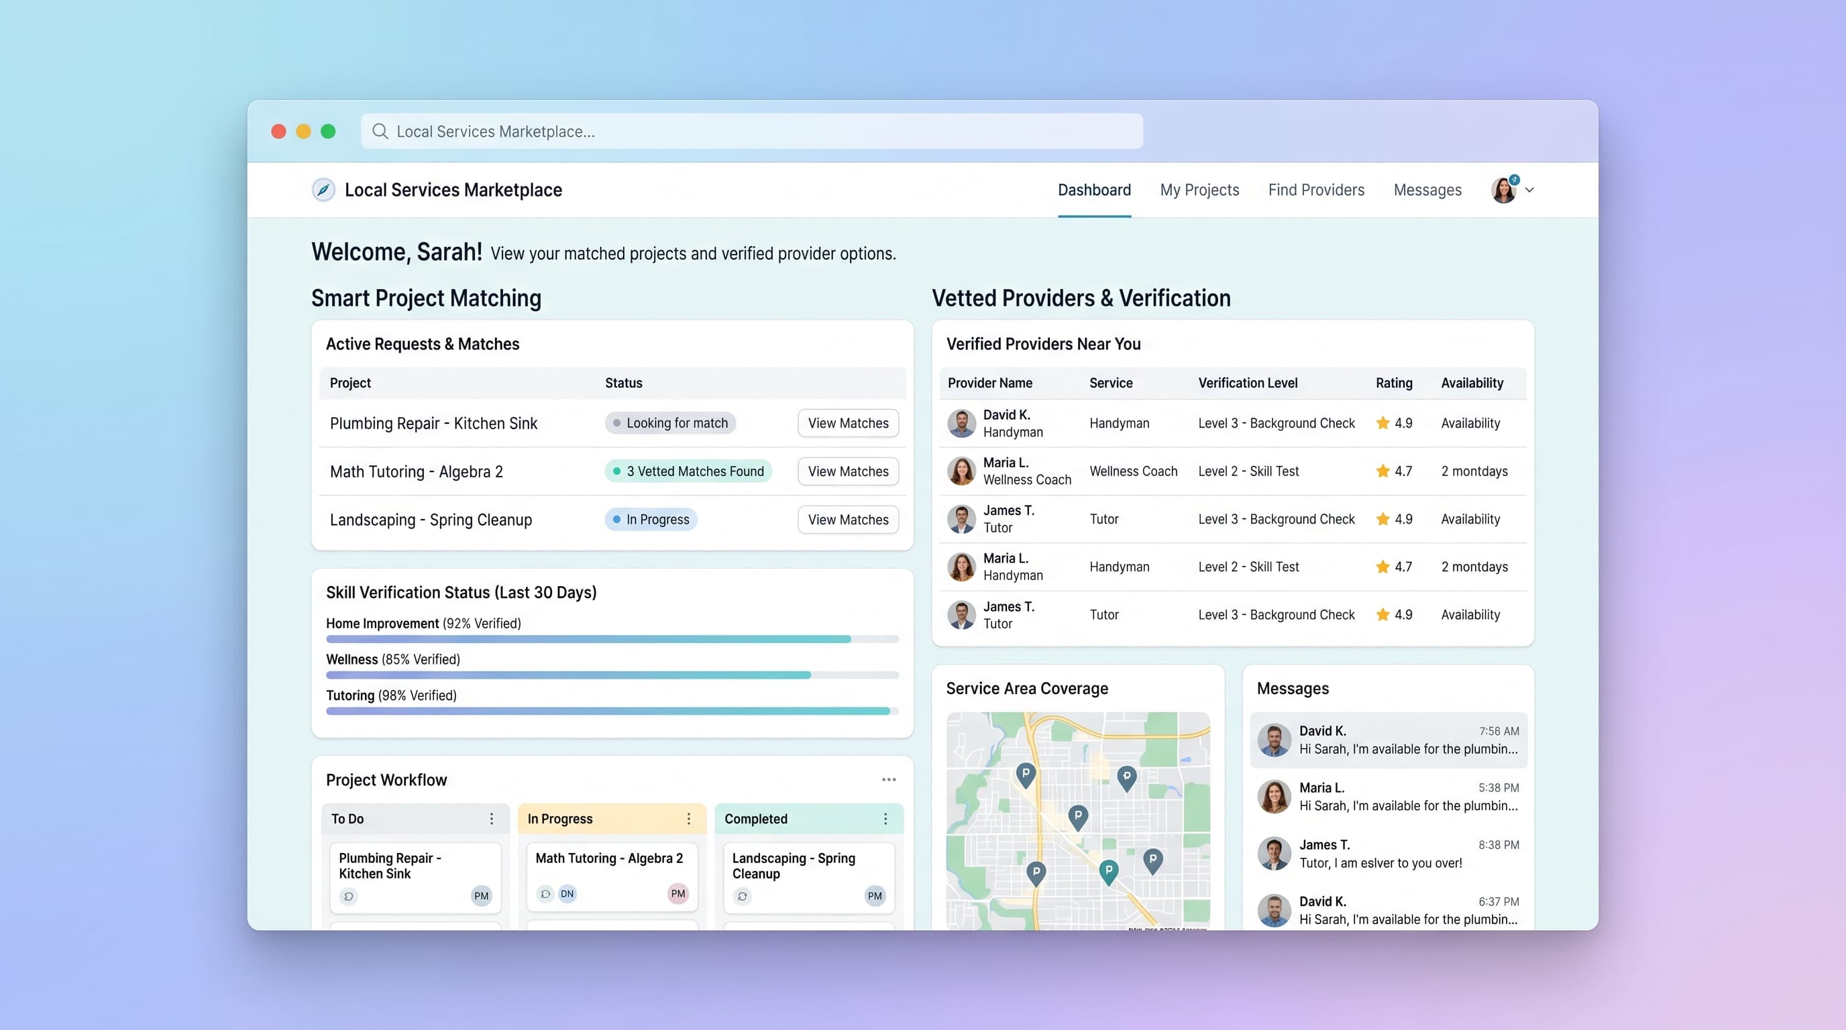Open the 8:38 PM message from James T.
The width and height of the screenshot is (1846, 1030).
[x=1388, y=854]
